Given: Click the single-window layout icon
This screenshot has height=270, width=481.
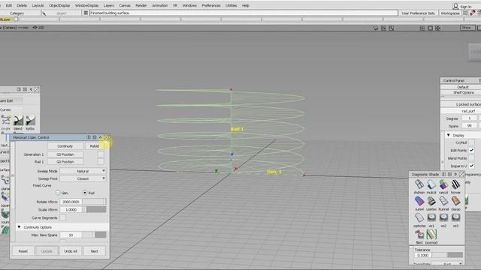Looking at the screenshot, I should pyautogui.click(x=430, y=28).
